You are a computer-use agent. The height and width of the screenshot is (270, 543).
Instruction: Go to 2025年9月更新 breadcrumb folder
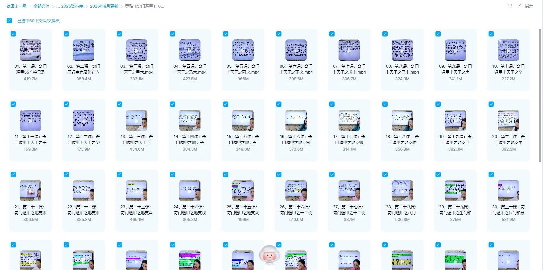(x=104, y=6)
